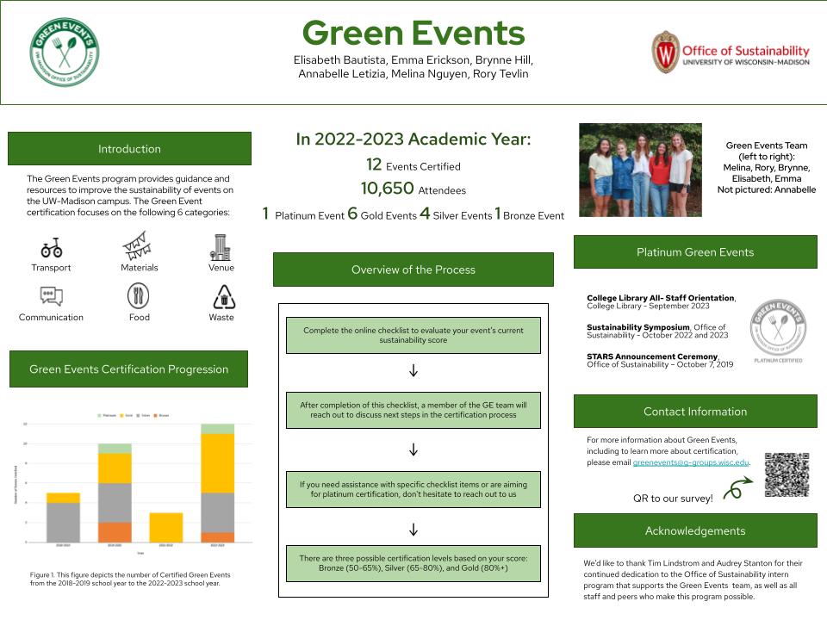Click the QR to our survey! text
827x620 pixels.
point(673,499)
